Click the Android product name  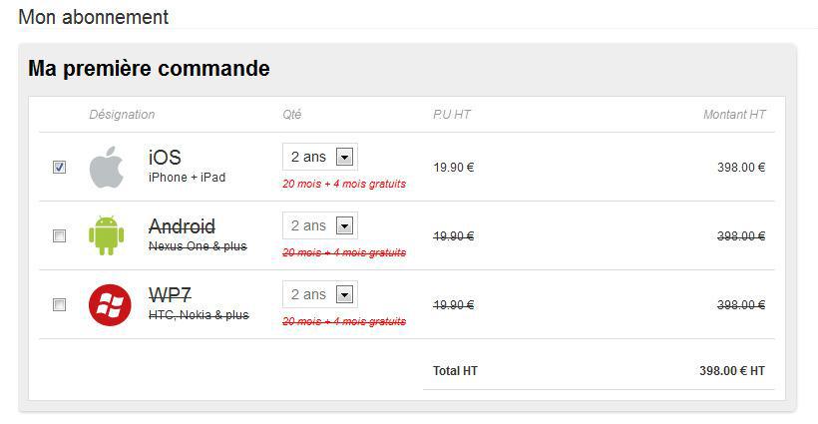click(x=182, y=226)
